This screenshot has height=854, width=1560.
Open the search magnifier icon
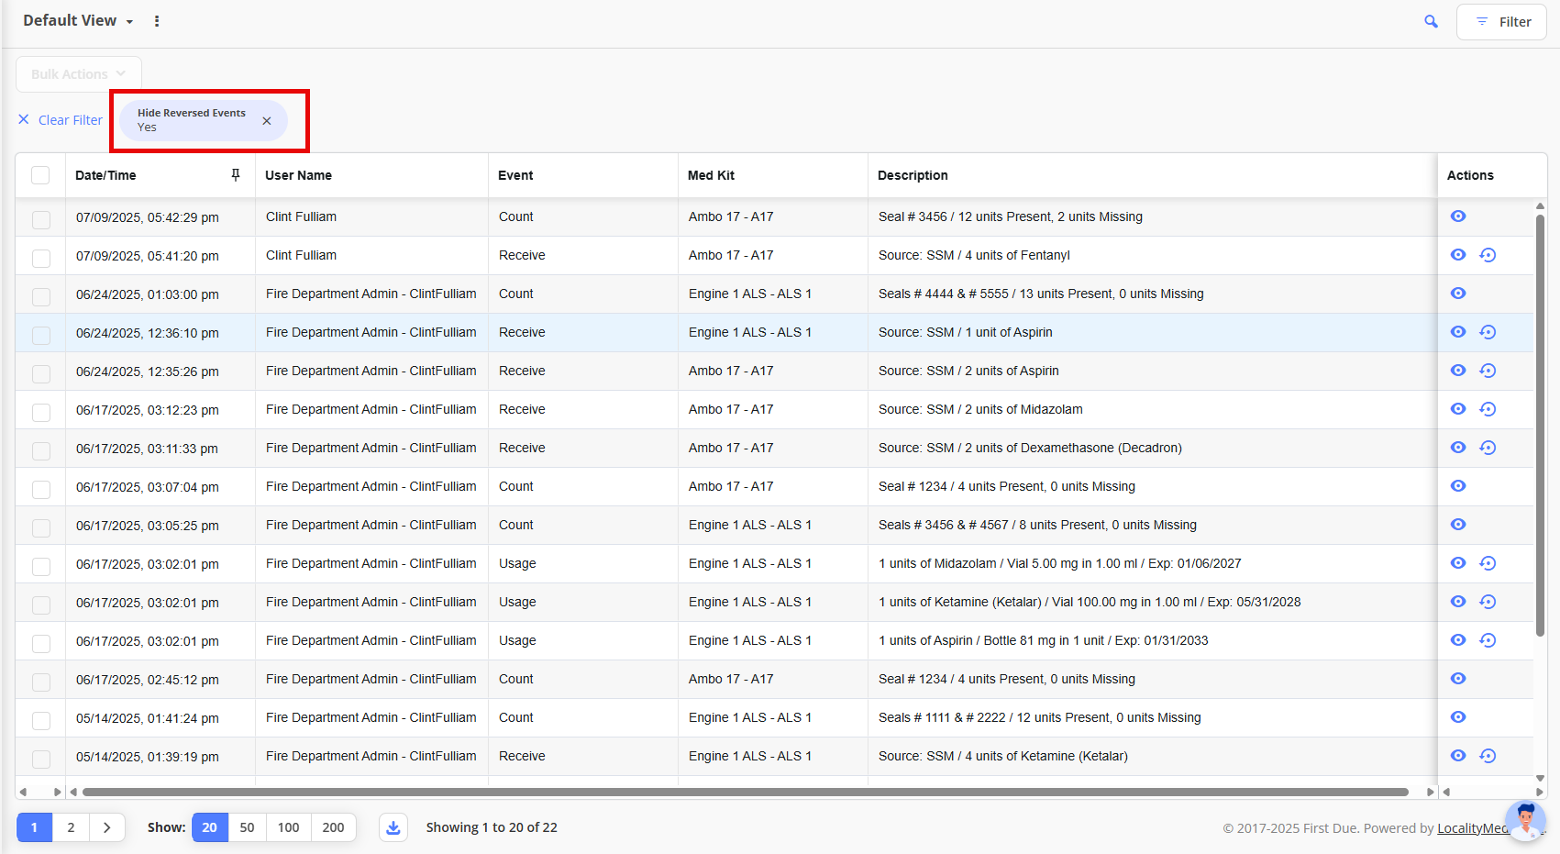point(1431,21)
